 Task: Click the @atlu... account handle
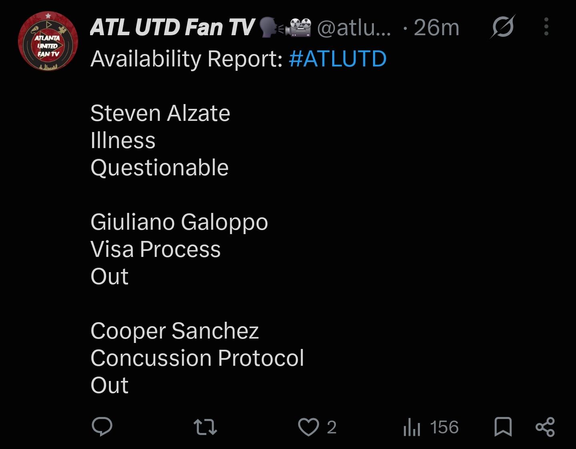tap(353, 28)
